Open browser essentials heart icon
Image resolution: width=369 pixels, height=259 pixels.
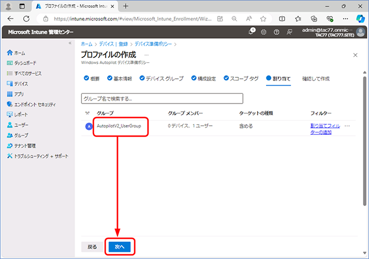330,19
